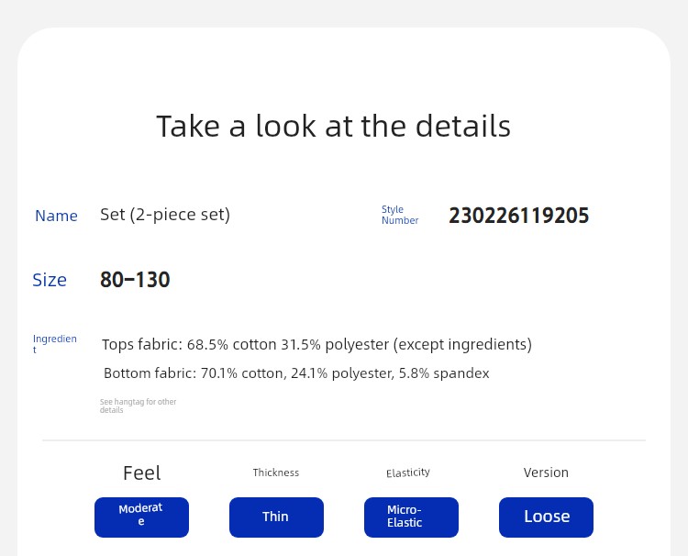Click the Thickness heading
The image size is (688, 556).
pyautogui.click(x=276, y=473)
